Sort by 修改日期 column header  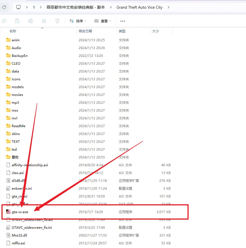[85, 31]
